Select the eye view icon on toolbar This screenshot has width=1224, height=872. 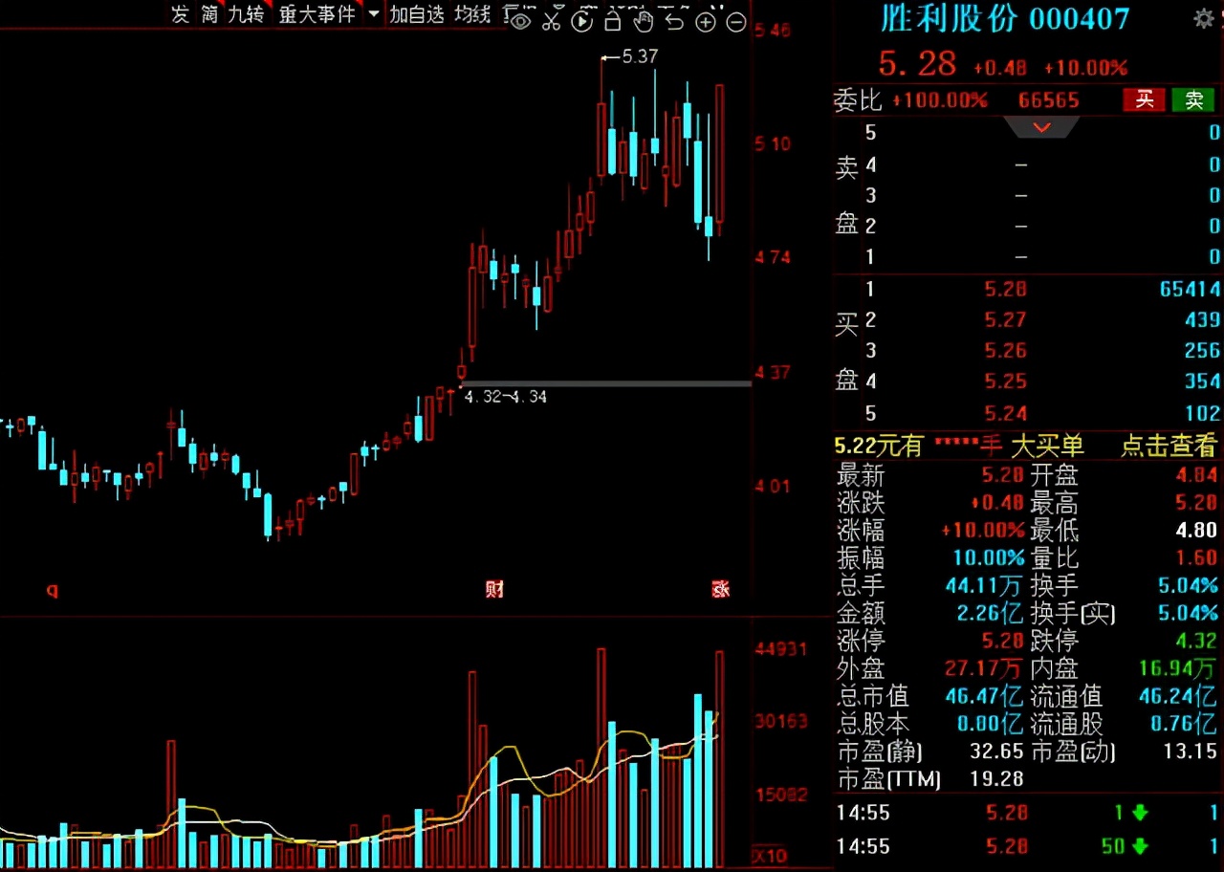(x=519, y=21)
